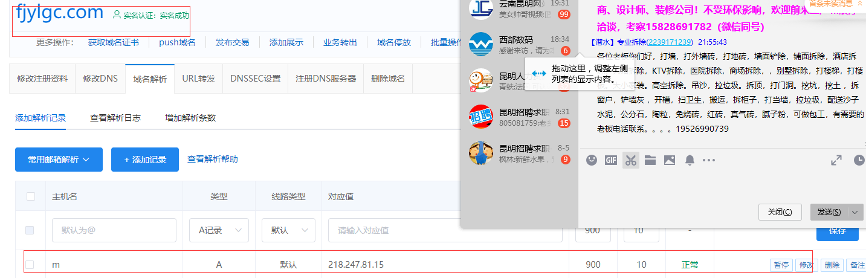Image resolution: width=866 pixels, height=278 pixels.
Task: Click the bell notification icon in chat
Action: click(x=690, y=160)
